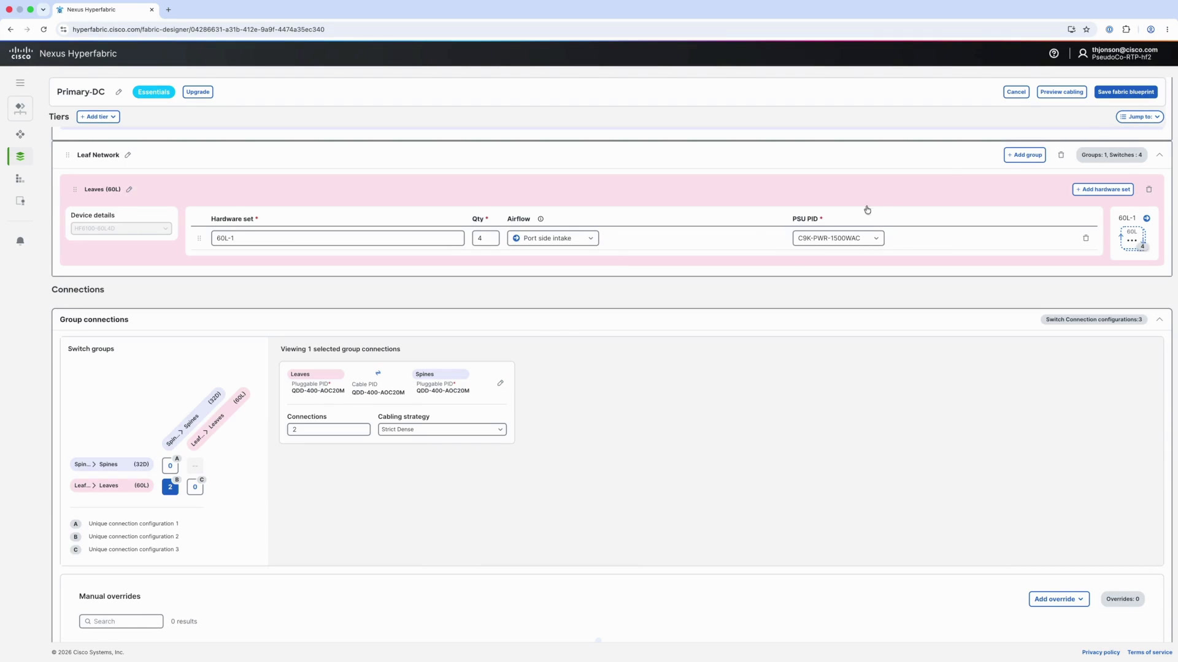This screenshot has height=662, width=1178.
Task: Click the Cancel button
Action: click(1016, 92)
